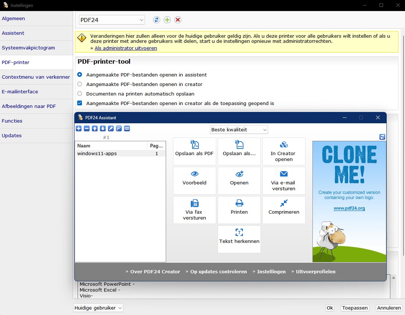This screenshot has height=315, width=405.
Task: Click the Naam column header
Action: pyautogui.click(x=111, y=146)
